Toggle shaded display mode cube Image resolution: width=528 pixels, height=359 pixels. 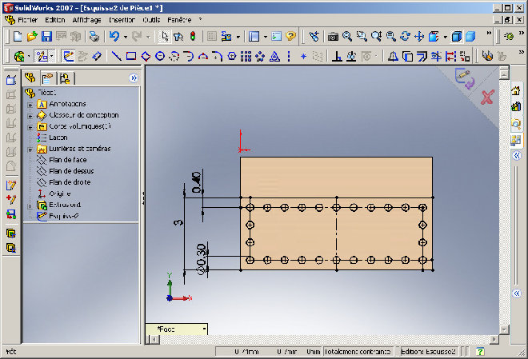point(470,36)
